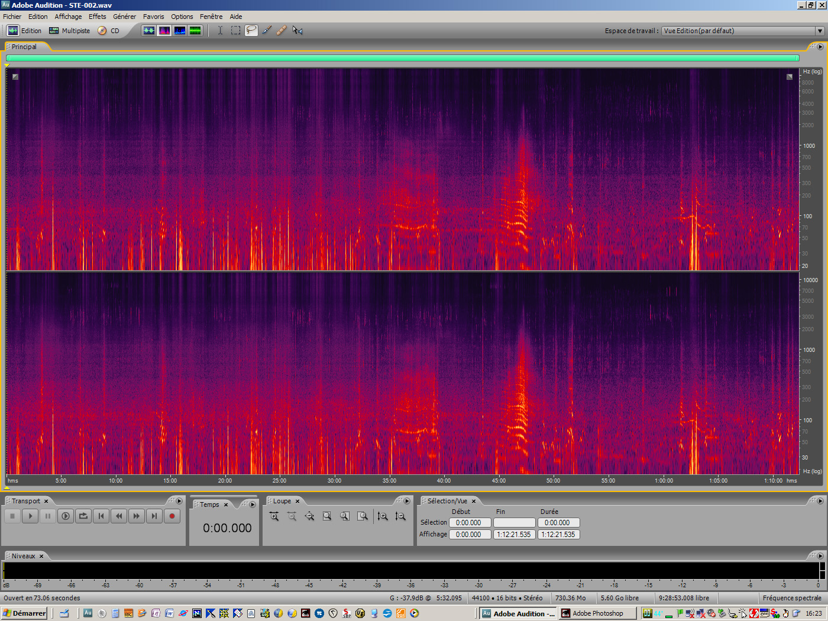Switch to Multipiste mode
Image resolution: width=828 pixels, height=621 pixels.
[69, 30]
